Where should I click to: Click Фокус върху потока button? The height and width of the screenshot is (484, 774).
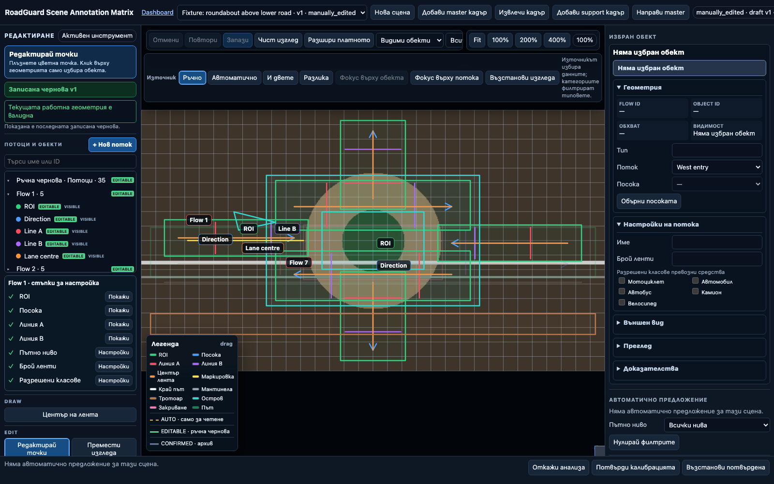(x=447, y=78)
